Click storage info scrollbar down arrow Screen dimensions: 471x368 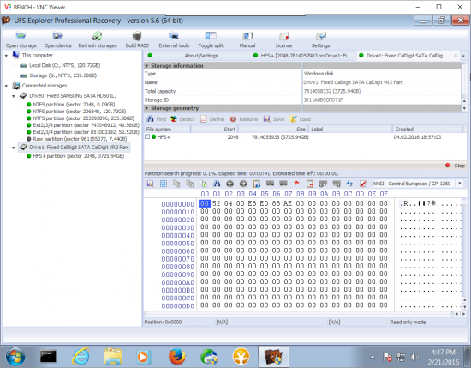click(x=464, y=108)
